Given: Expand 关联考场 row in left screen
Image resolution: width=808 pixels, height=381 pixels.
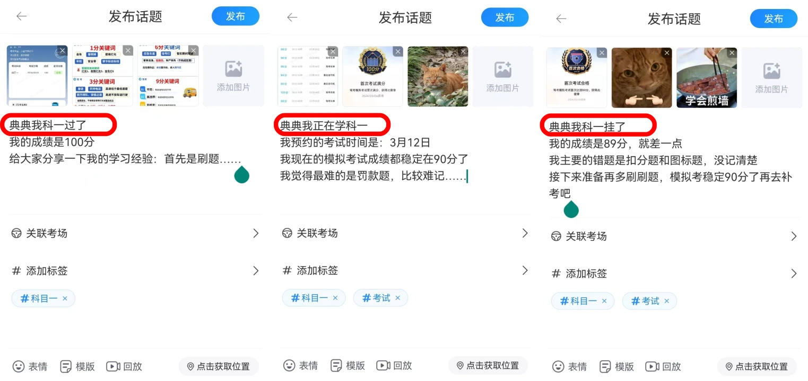Looking at the screenshot, I should click(x=136, y=233).
